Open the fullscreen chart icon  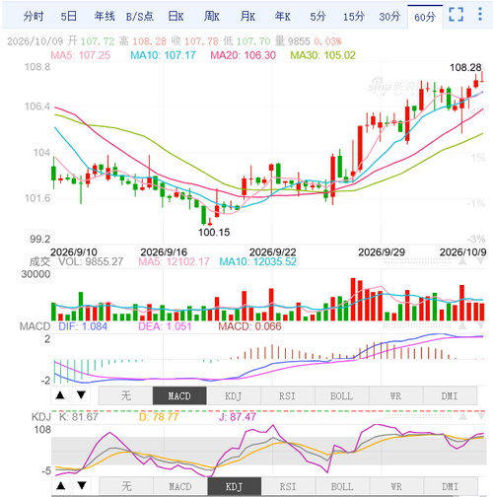[x=456, y=15]
